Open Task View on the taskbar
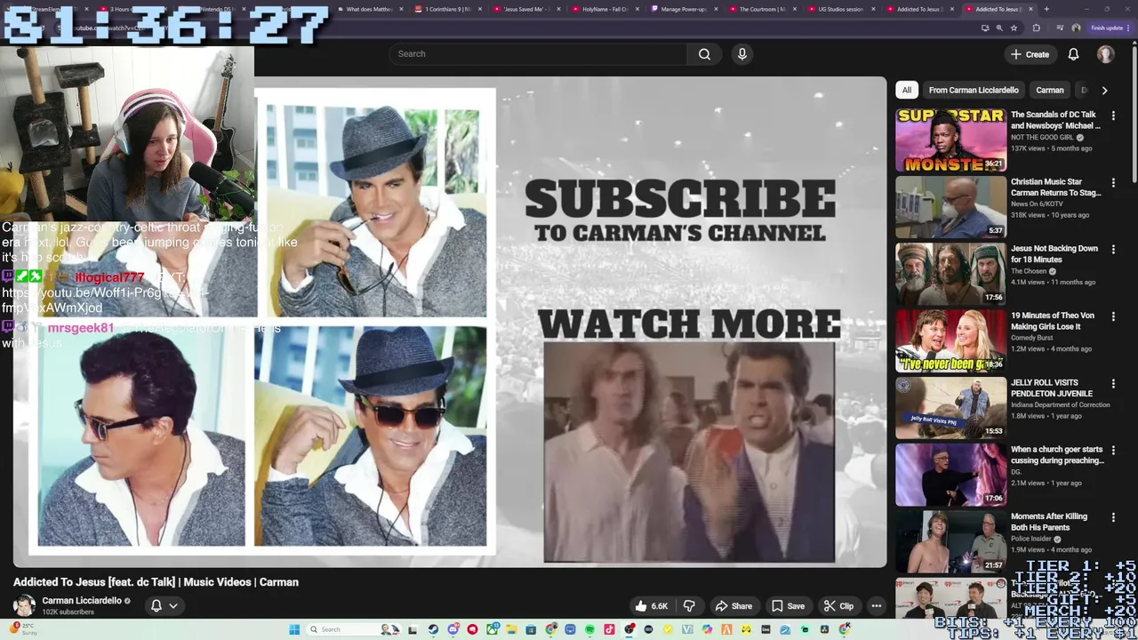Viewport: 1138px width, 640px height. pyautogui.click(x=413, y=629)
